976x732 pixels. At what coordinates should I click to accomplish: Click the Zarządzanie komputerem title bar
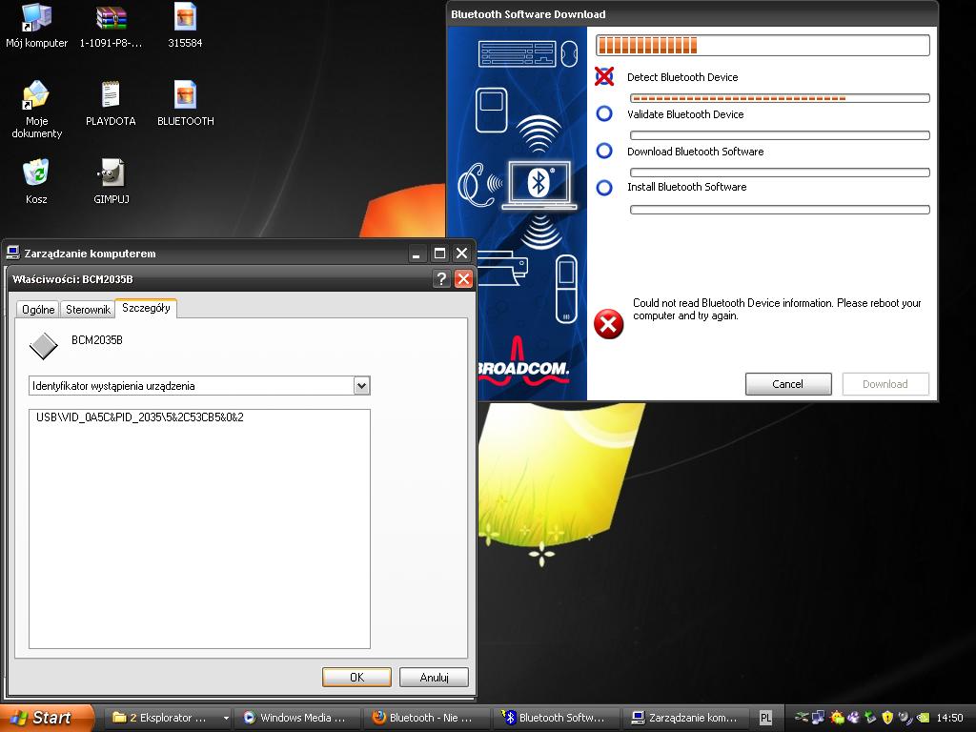click(206, 254)
